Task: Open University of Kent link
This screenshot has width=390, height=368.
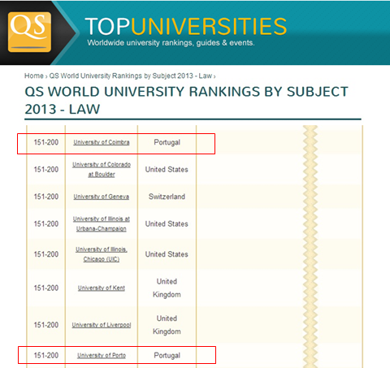Action: pos(102,288)
